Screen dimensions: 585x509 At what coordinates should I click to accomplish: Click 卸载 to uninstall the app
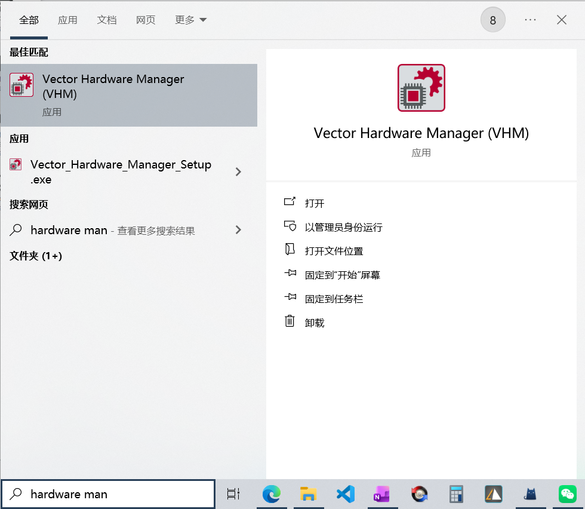(315, 323)
